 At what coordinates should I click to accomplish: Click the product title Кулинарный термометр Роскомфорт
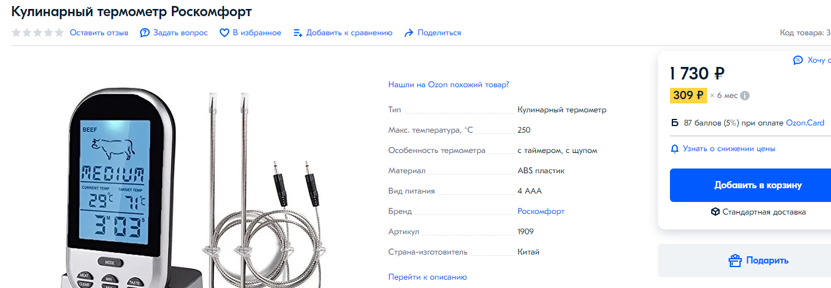[x=132, y=12]
